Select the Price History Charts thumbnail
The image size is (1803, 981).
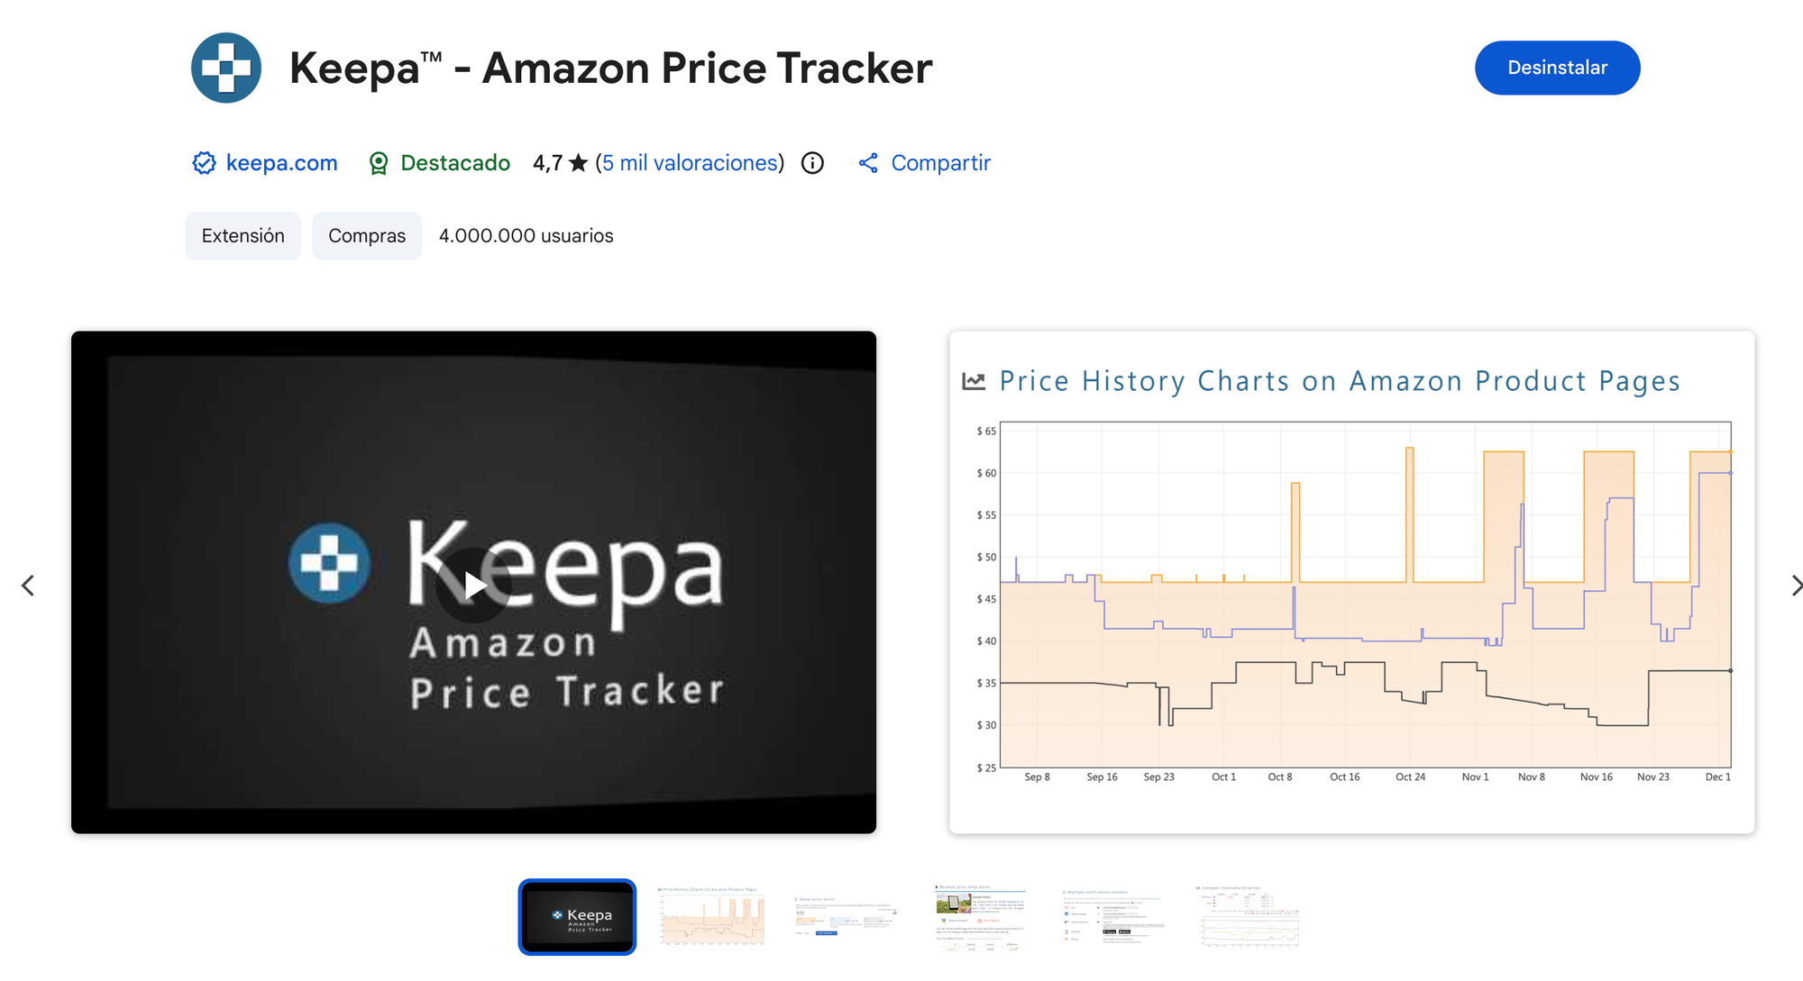[x=712, y=916]
